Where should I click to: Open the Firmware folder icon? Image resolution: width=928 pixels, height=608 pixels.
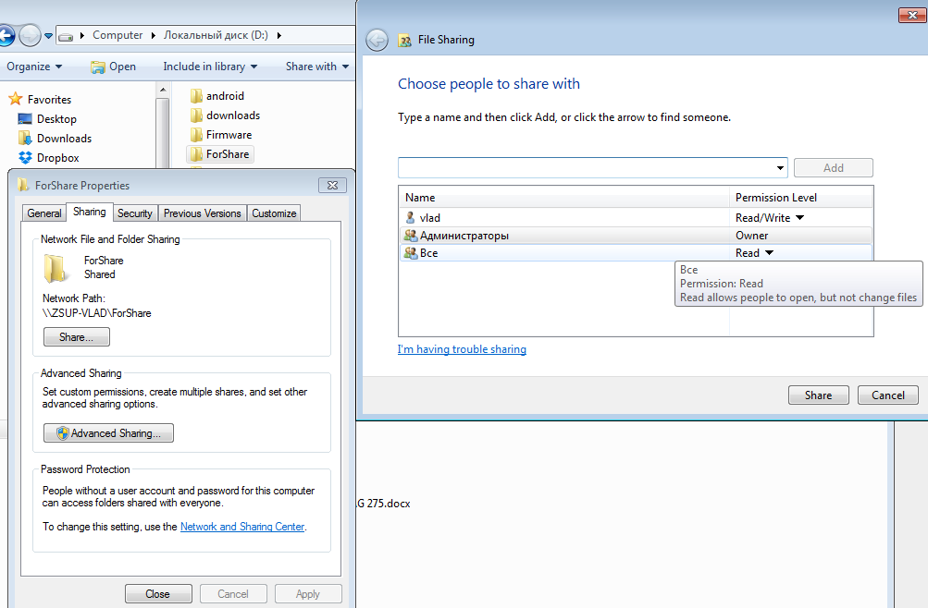pos(195,135)
